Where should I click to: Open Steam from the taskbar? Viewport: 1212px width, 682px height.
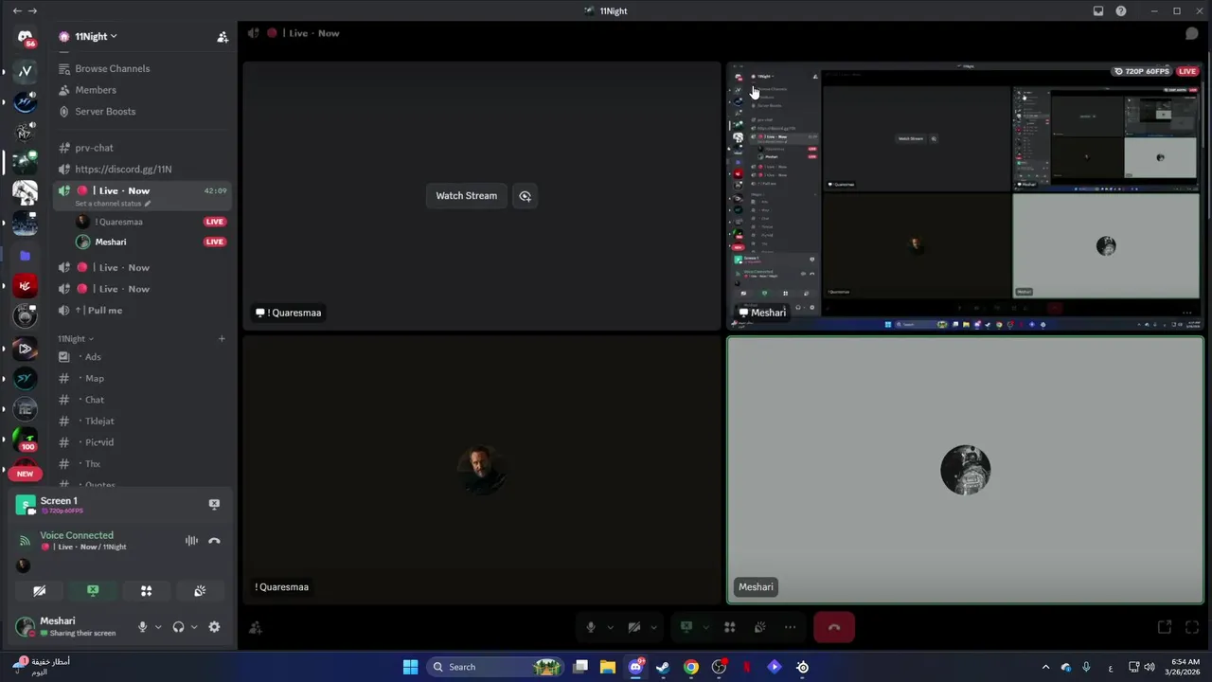pyautogui.click(x=663, y=667)
